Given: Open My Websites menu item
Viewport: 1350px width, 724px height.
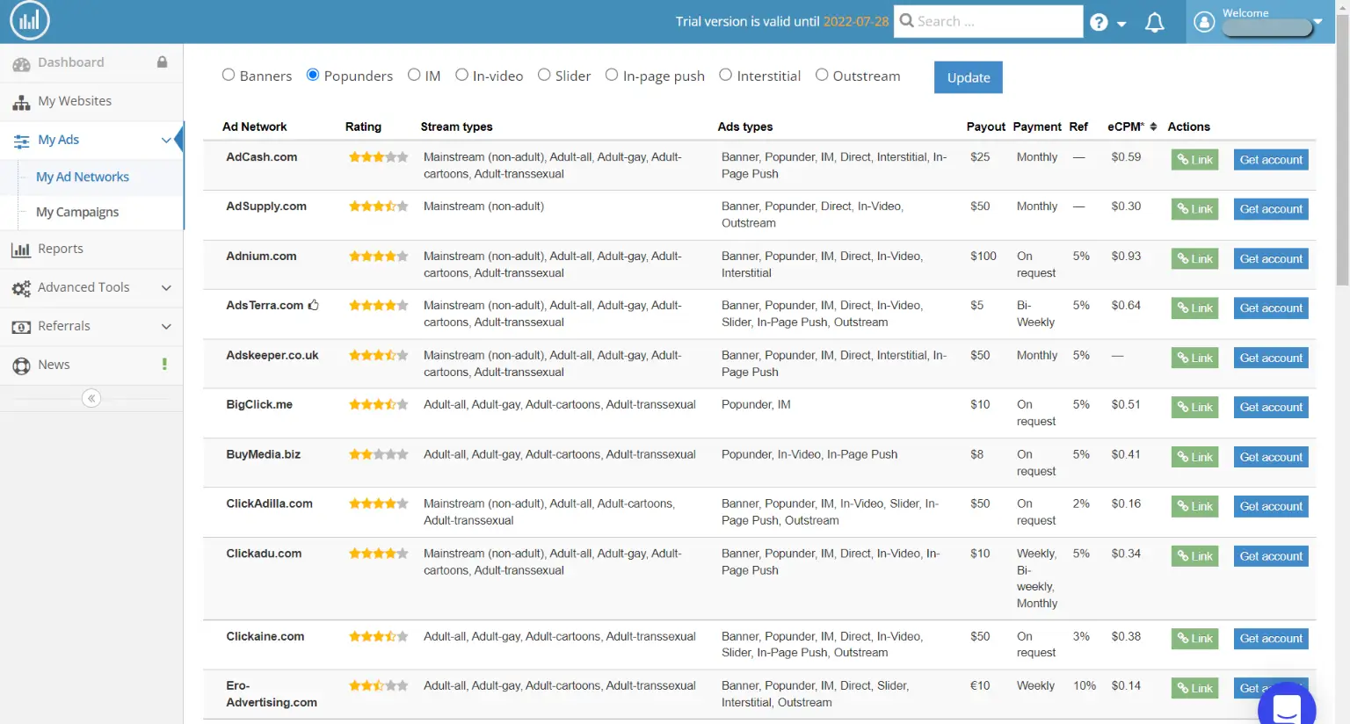Looking at the screenshot, I should pyautogui.click(x=91, y=102).
